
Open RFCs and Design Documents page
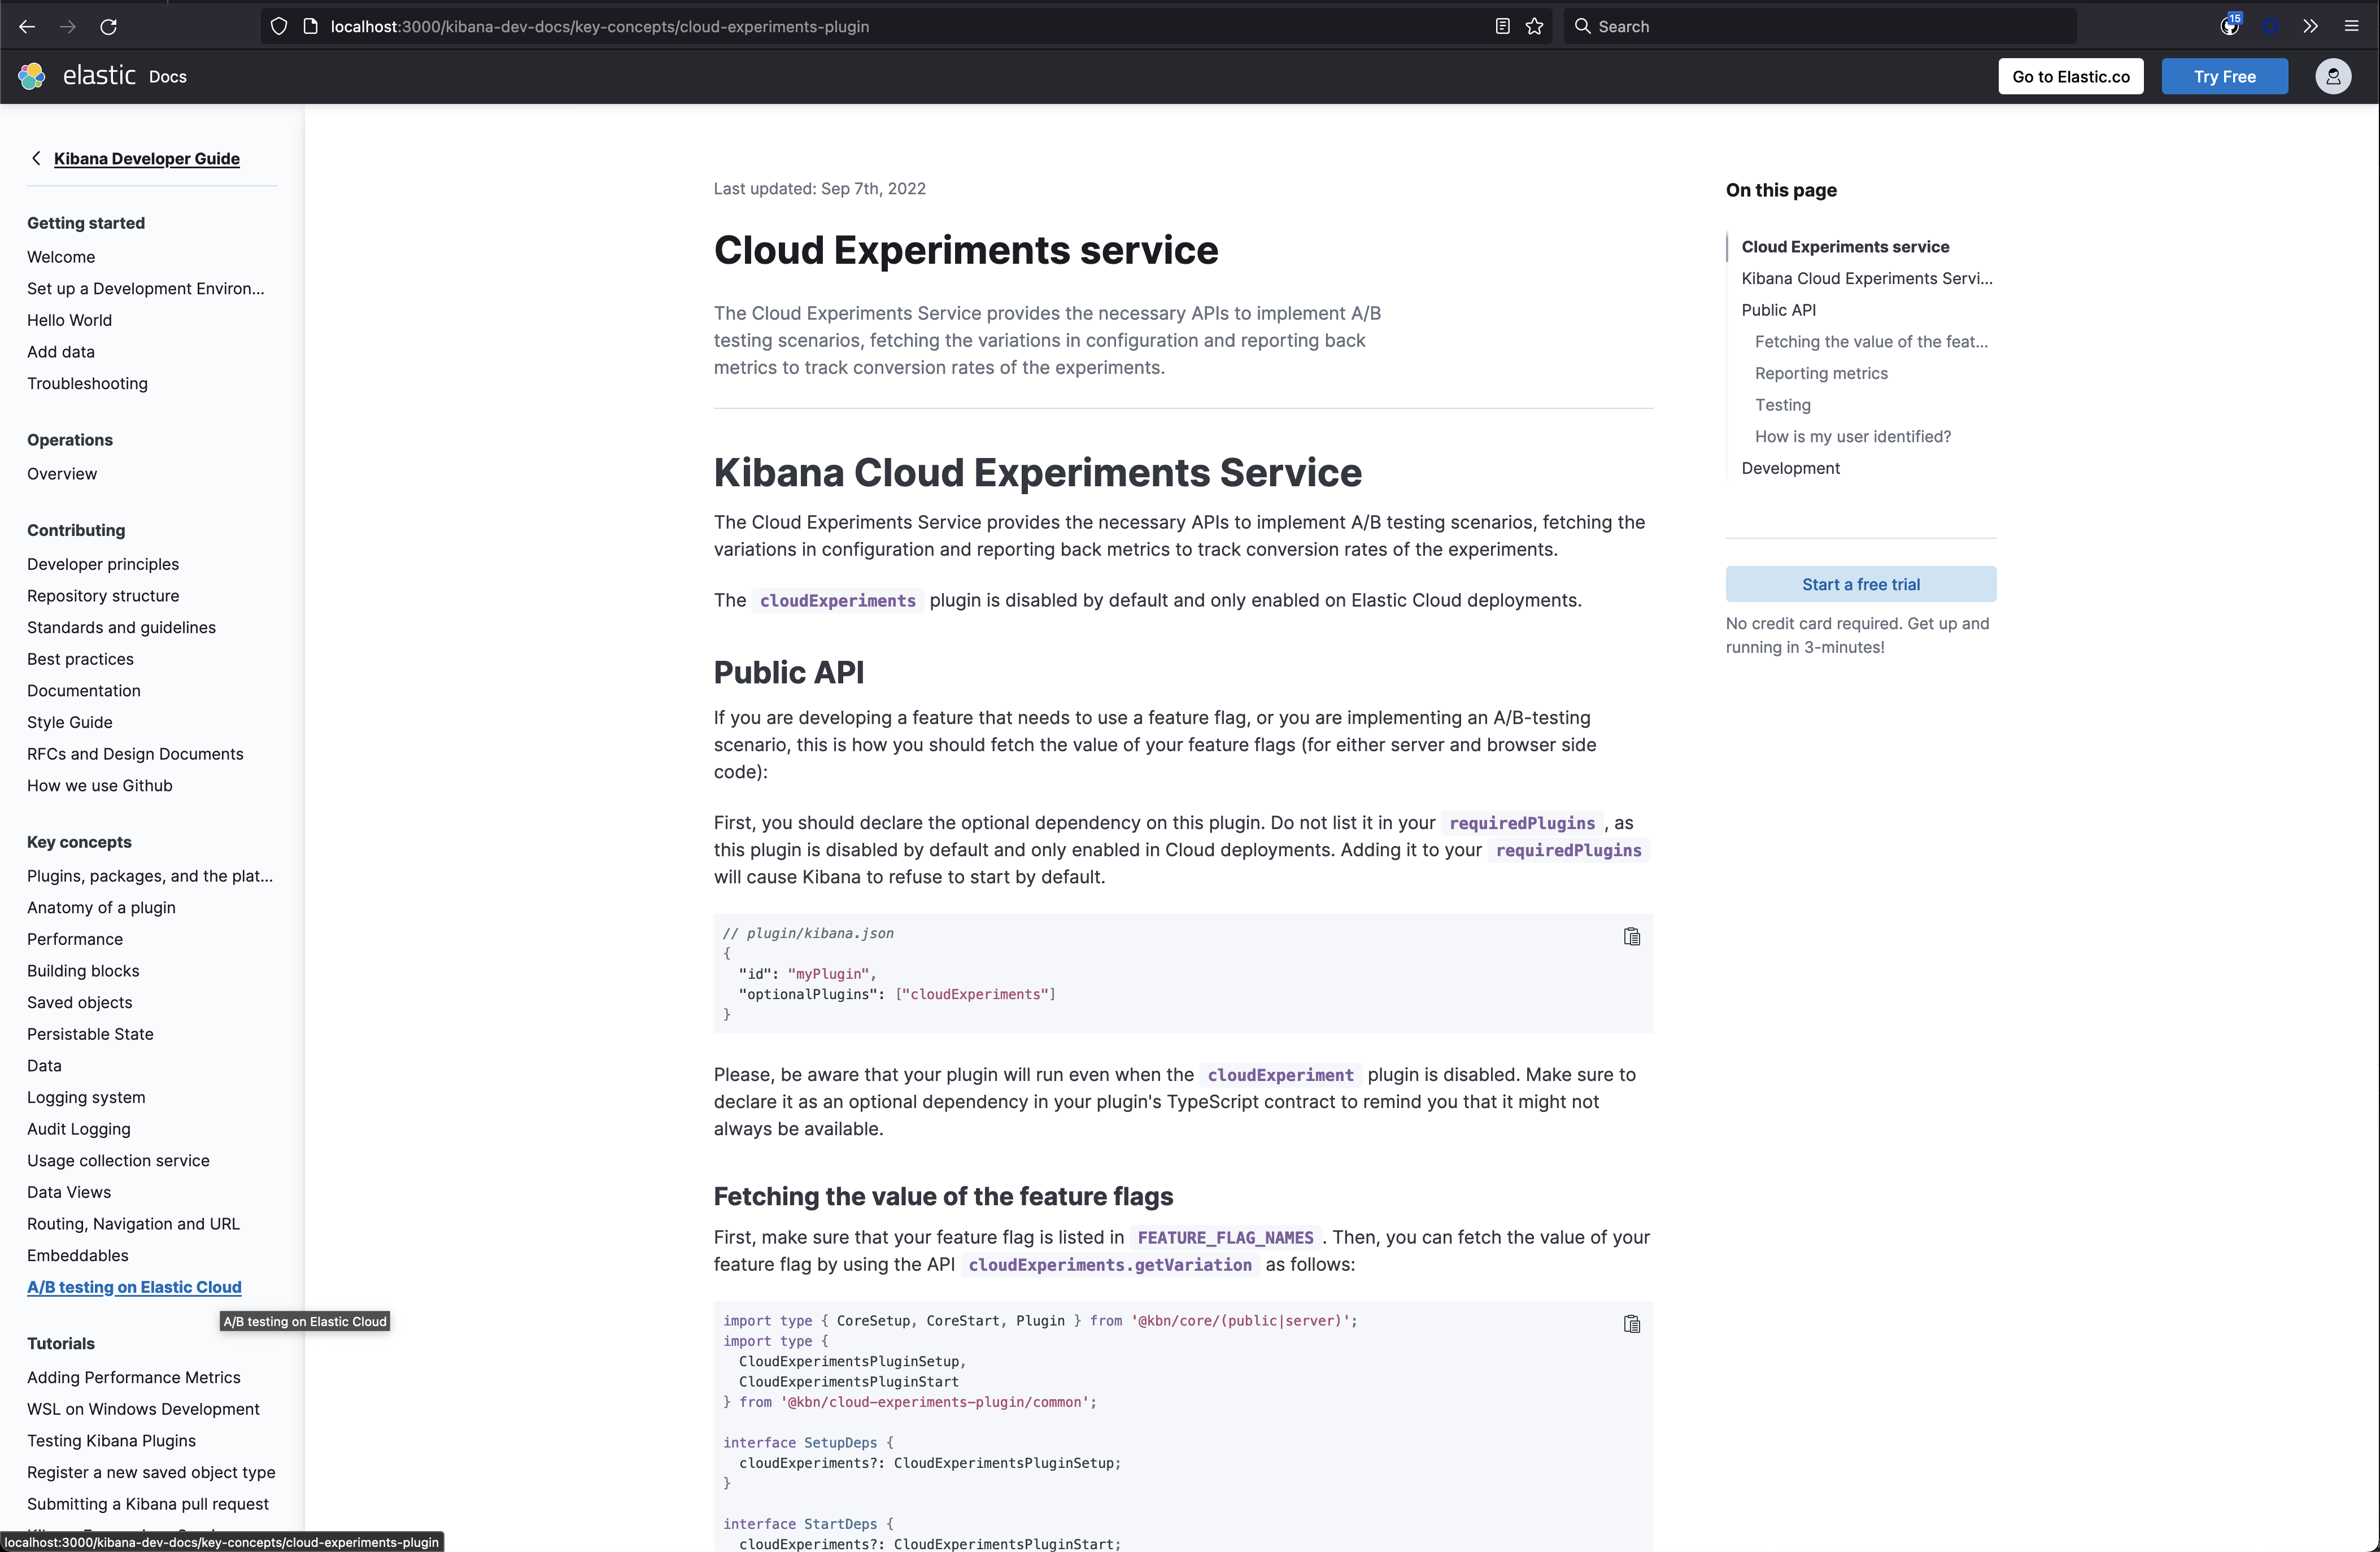pos(135,754)
